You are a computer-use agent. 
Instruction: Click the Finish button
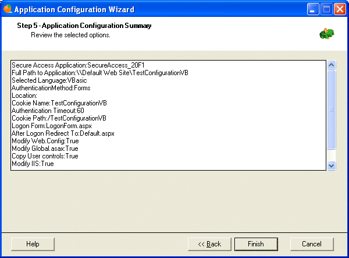pos(256,244)
